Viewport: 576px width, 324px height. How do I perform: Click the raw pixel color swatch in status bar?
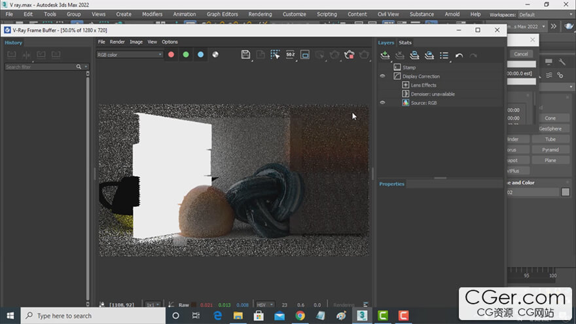(x=194, y=305)
